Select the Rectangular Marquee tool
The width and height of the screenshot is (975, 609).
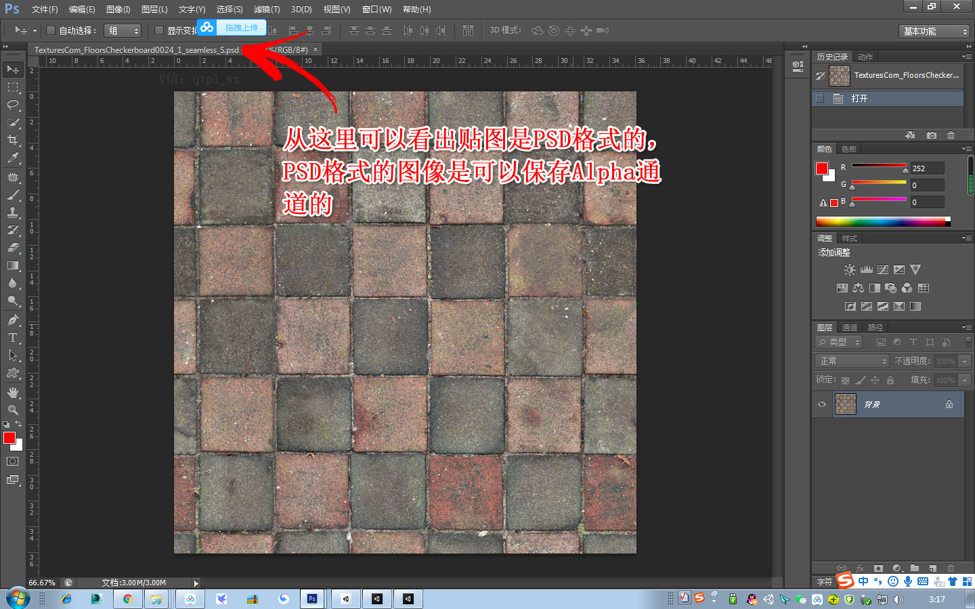tap(13, 87)
